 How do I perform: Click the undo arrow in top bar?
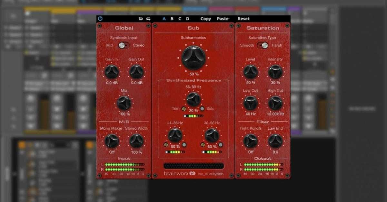click(x=141, y=19)
